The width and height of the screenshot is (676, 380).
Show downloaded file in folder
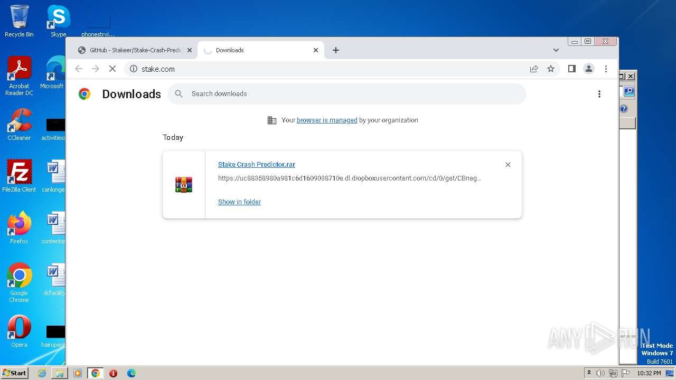239,202
